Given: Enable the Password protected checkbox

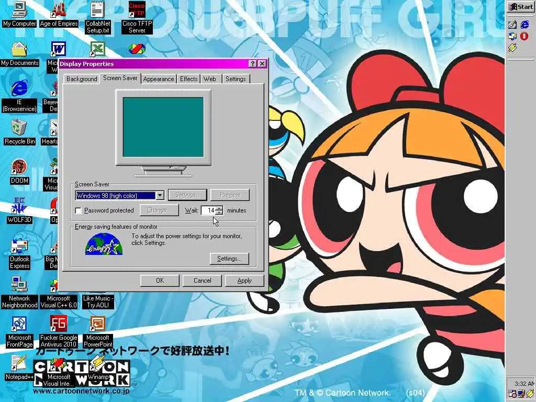Looking at the screenshot, I should 79,210.
